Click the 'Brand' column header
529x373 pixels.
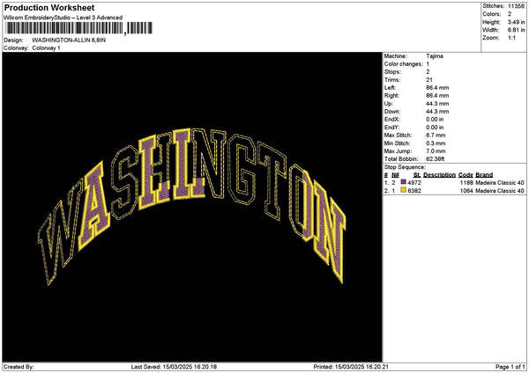[484, 175]
